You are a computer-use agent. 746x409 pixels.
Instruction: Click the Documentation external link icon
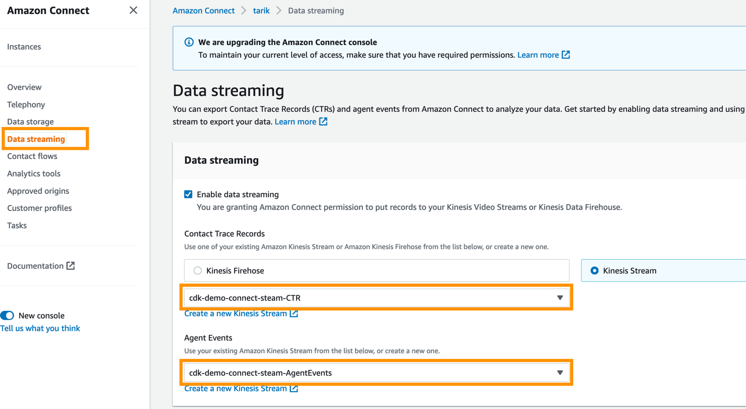70,266
